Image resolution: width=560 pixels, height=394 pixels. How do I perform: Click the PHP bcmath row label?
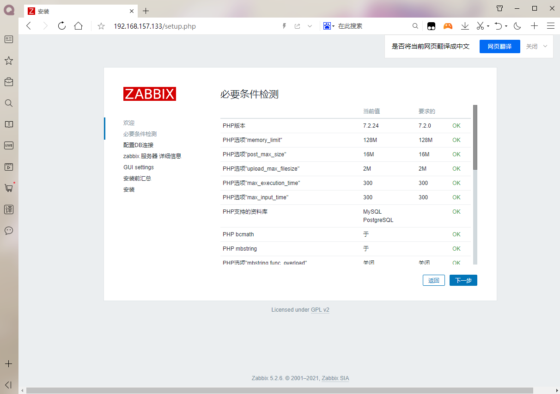pyautogui.click(x=238, y=234)
